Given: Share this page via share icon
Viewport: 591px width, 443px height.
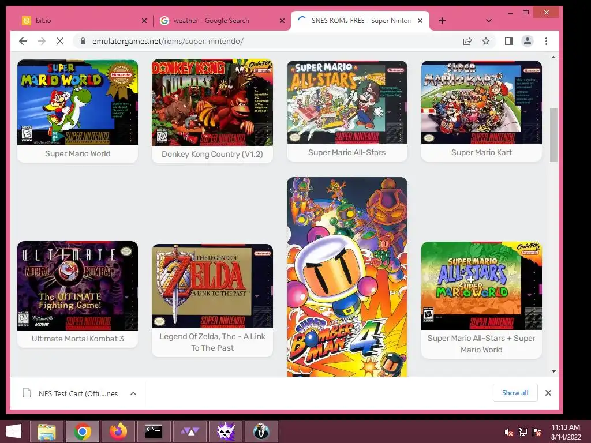Looking at the screenshot, I should pyautogui.click(x=467, y=41).
